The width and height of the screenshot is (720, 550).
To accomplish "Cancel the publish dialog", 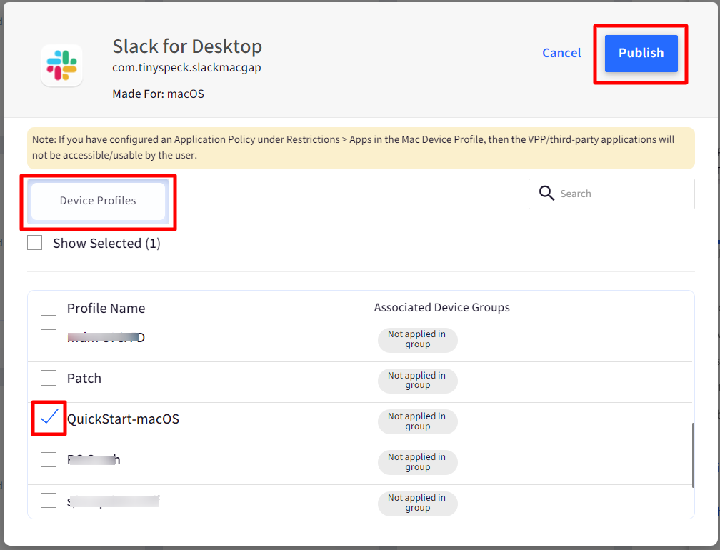I will (x=561, y=54).
